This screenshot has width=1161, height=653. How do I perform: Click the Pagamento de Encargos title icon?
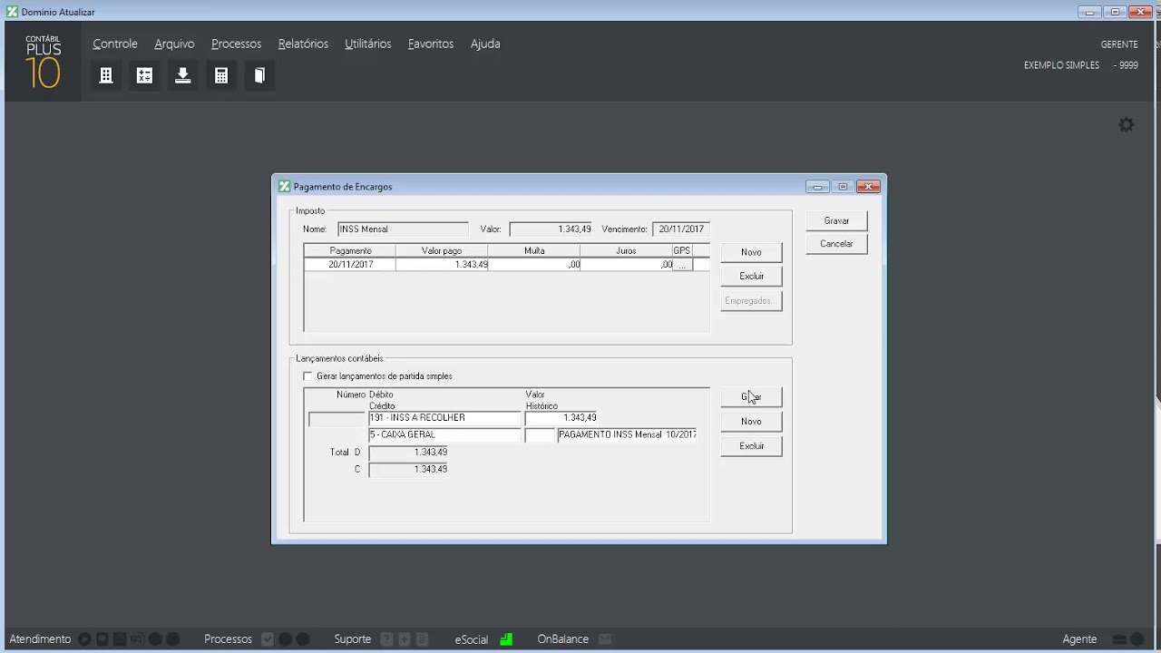click(285, 187)
